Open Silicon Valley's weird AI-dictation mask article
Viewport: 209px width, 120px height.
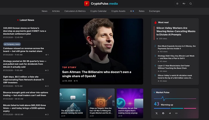[x=175, y=77]
